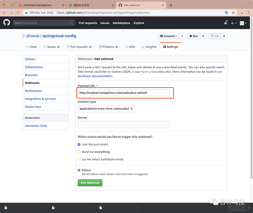Expand first natapp download item chevron
This screenshot has width=253, height=213.
pos(43,208)
